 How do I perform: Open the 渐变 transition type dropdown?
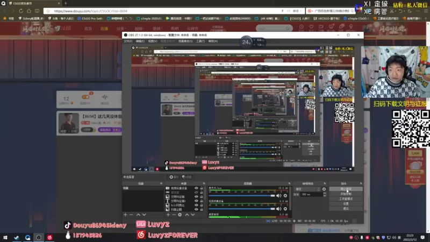click(x=307, y=189)
